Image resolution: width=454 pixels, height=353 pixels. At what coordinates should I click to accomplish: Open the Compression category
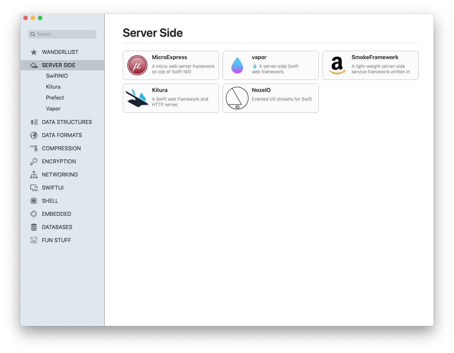pos(61,148)
